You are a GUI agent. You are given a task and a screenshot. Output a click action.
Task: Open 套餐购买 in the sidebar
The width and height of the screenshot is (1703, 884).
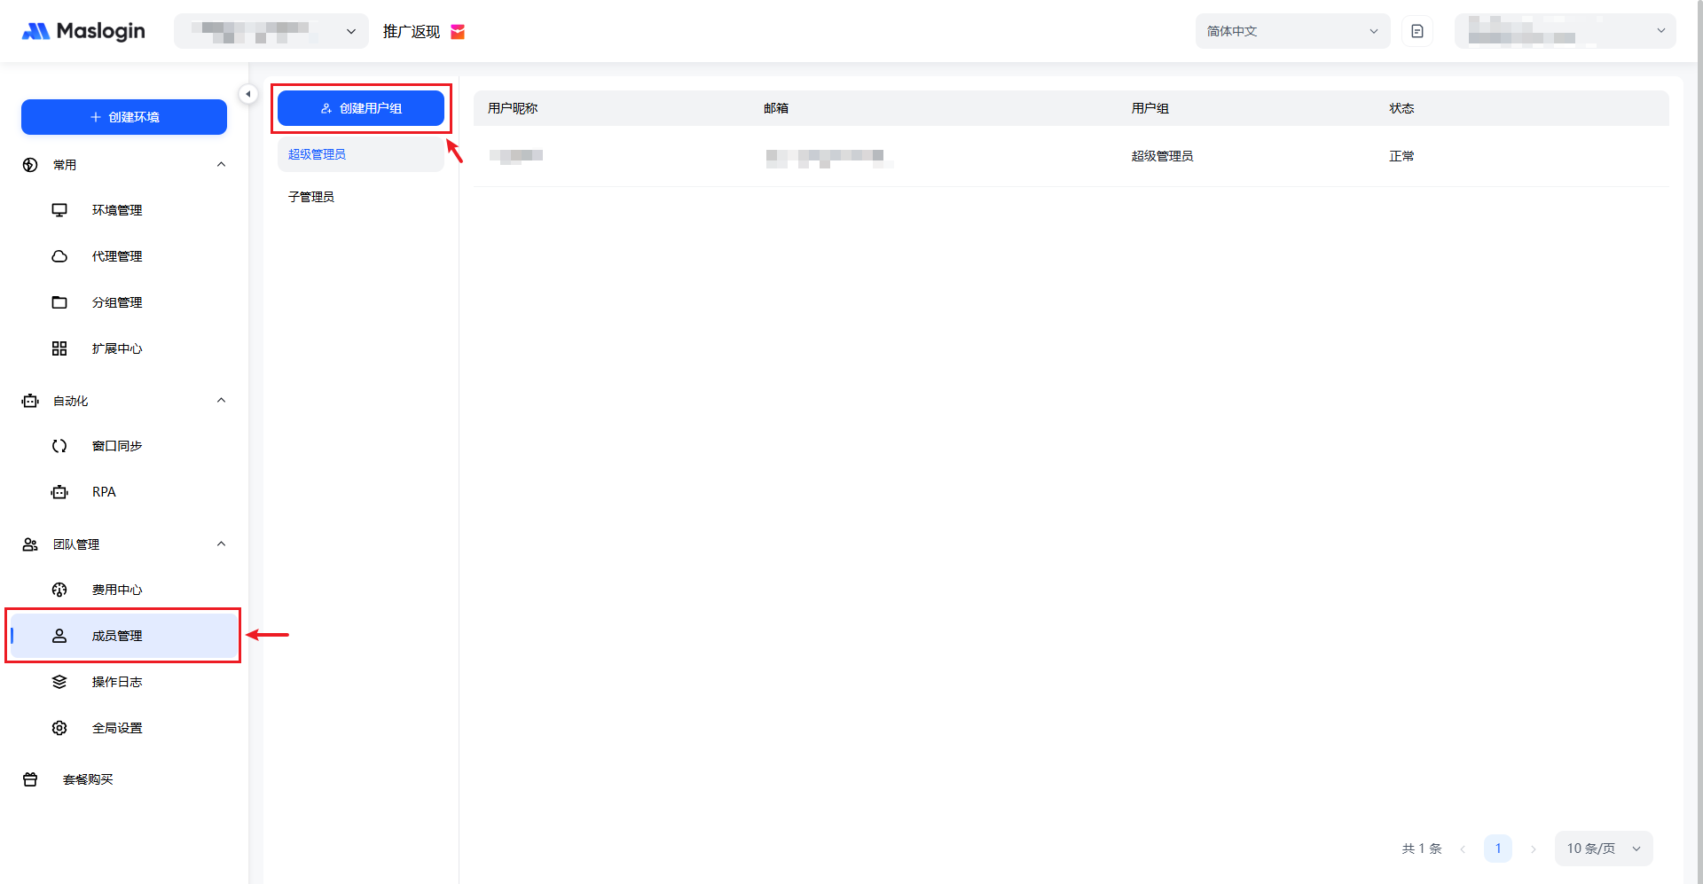pos(88,779)
